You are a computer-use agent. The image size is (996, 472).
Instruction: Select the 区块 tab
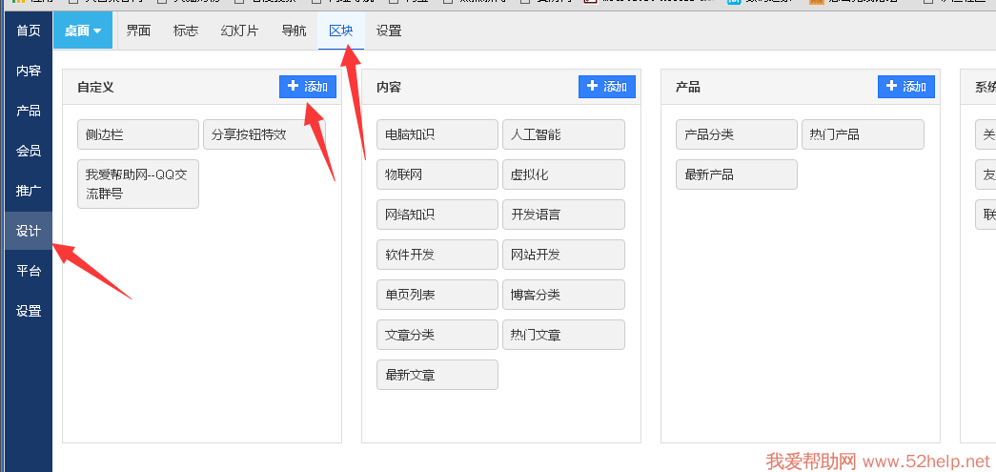coord(341,31)
